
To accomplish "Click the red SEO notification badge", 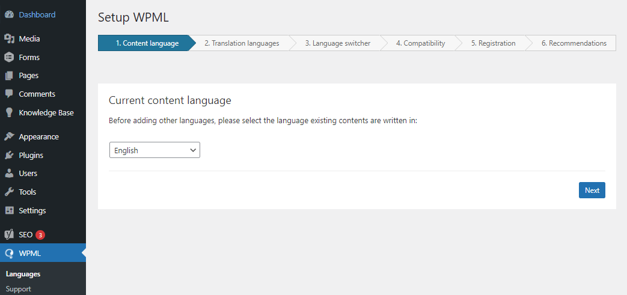I will [x=40, y=235].
